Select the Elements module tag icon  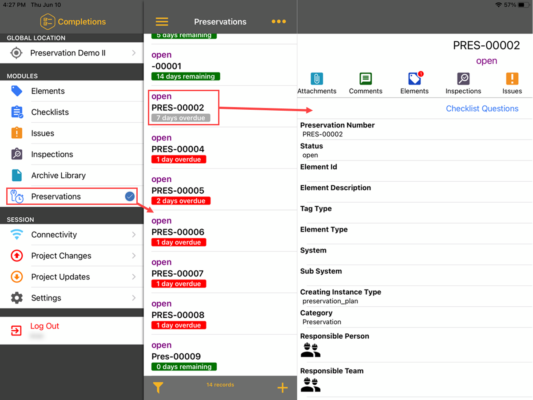(17, 91)
